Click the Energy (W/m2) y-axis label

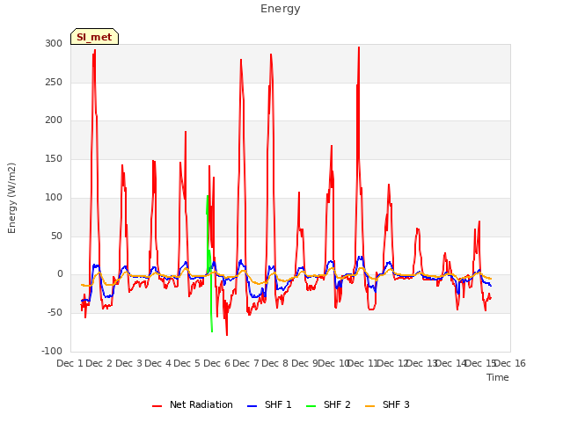(x=11, y=198)
